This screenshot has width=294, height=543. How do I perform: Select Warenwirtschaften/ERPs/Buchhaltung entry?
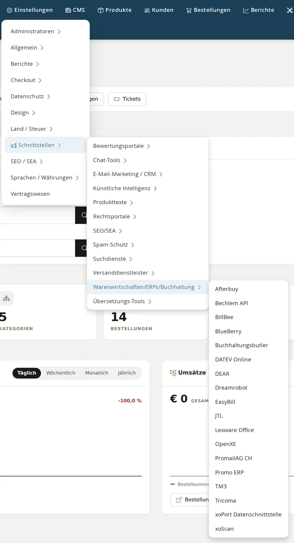[x=148, y=287]
